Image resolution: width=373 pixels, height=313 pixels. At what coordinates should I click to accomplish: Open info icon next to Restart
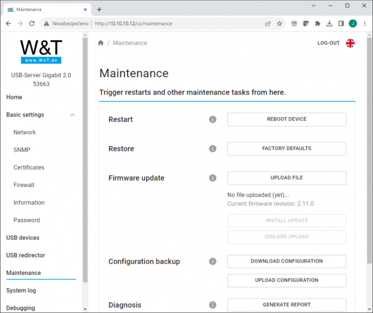click(x=212, y=119)
